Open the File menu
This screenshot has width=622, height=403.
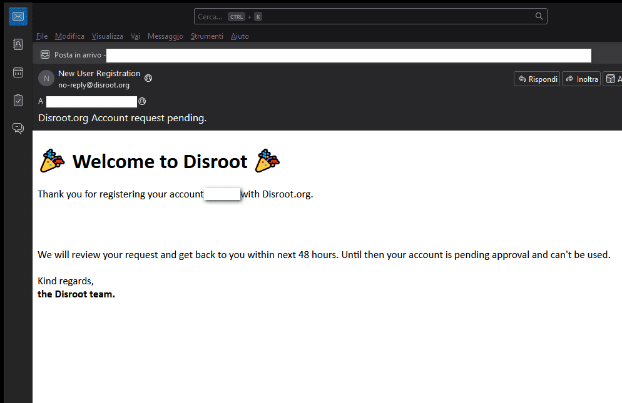click(42, 36)
